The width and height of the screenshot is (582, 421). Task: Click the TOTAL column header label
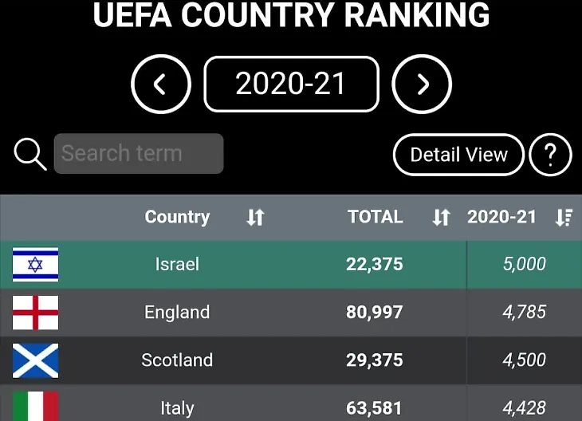click(376, 217)
